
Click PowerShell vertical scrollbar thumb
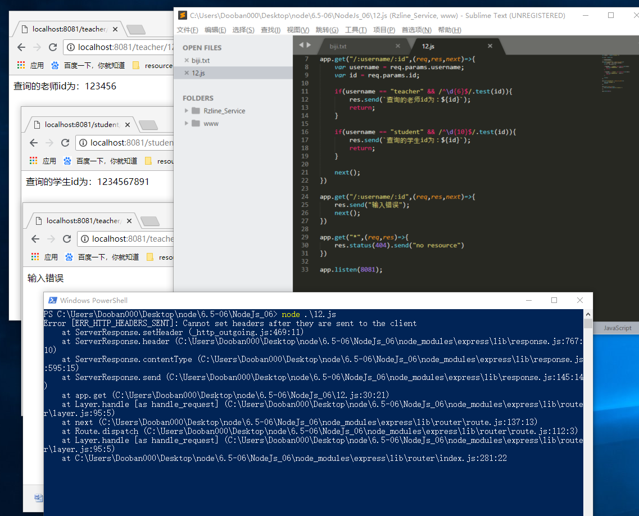click(x=588, y=324)
